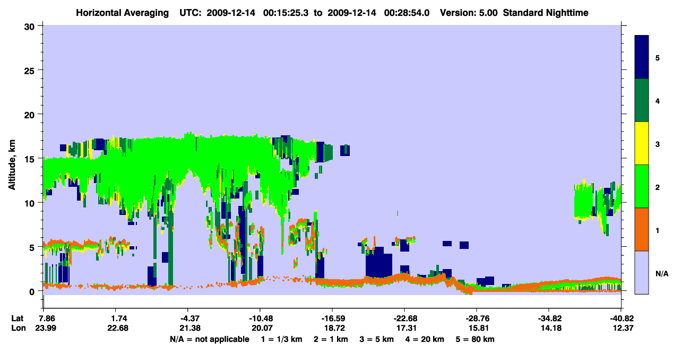Click the lavender N/A colorbar segment
This screenshot has height=354, width=690.
642,272
